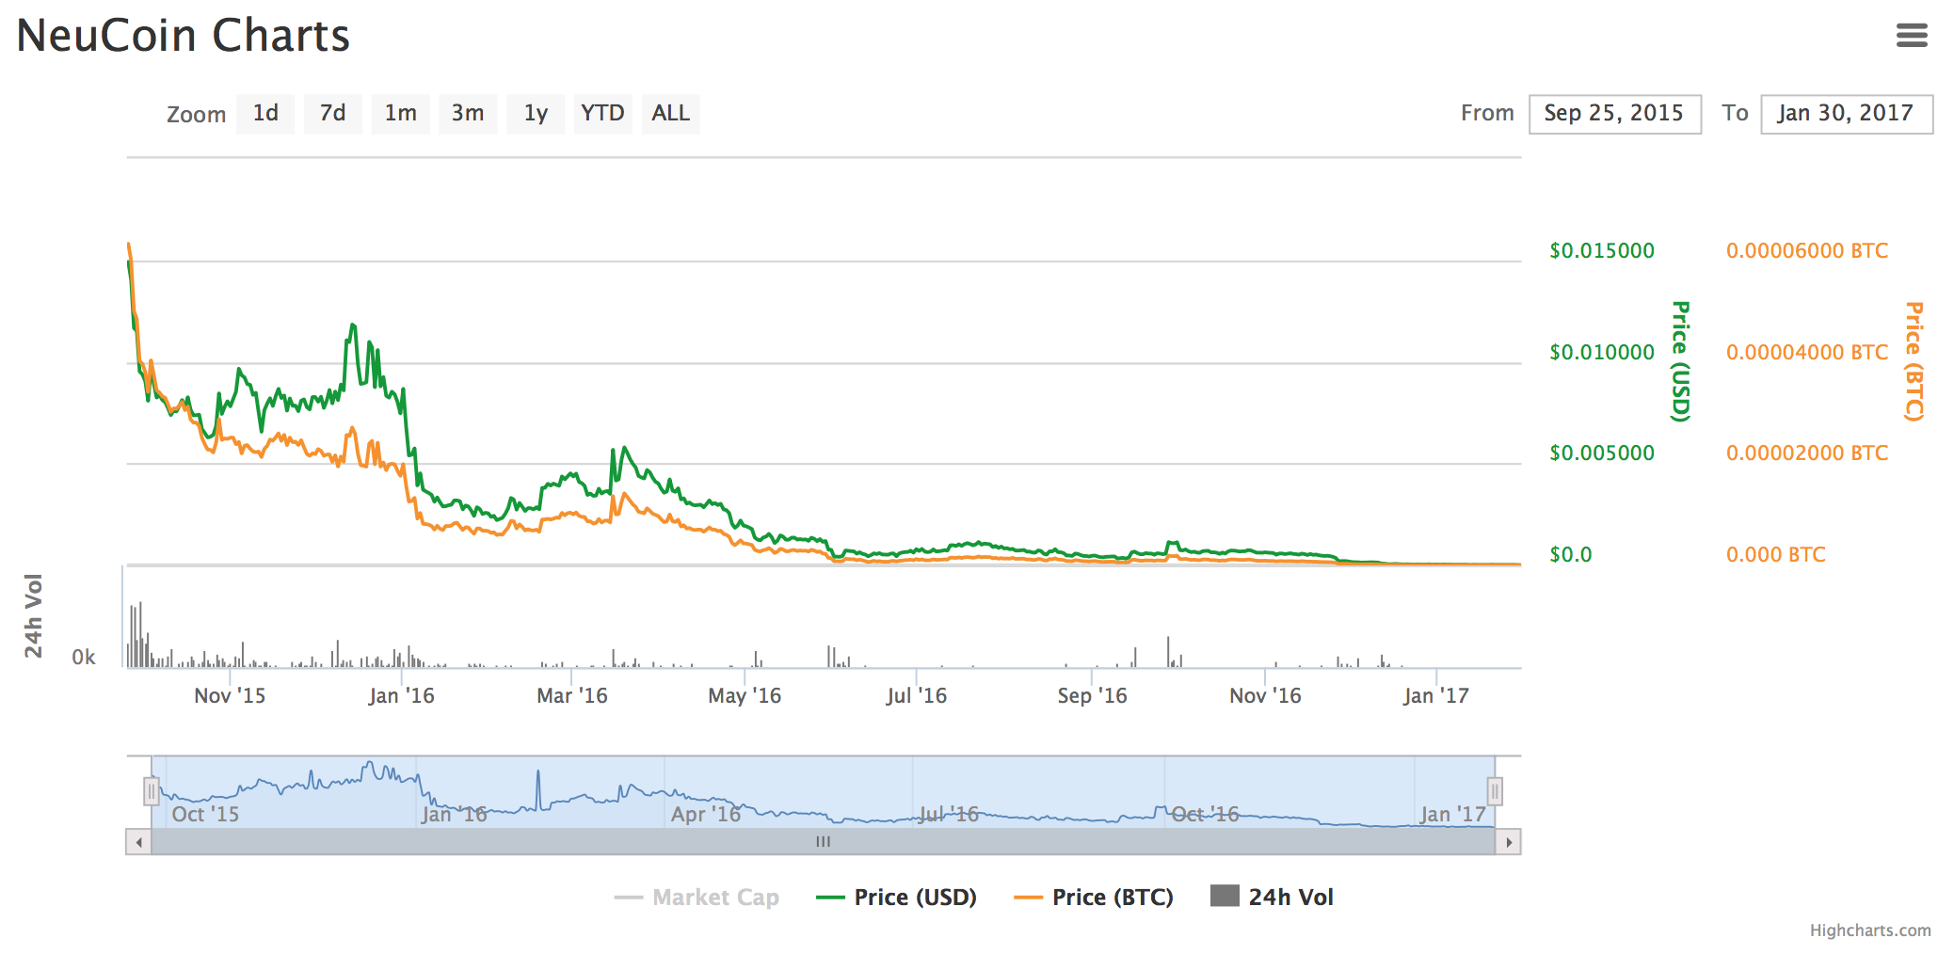This screenshot has height=954, width=1954.
Task: Click the Jul '16 x-axis label
Action: pos(916,695)
